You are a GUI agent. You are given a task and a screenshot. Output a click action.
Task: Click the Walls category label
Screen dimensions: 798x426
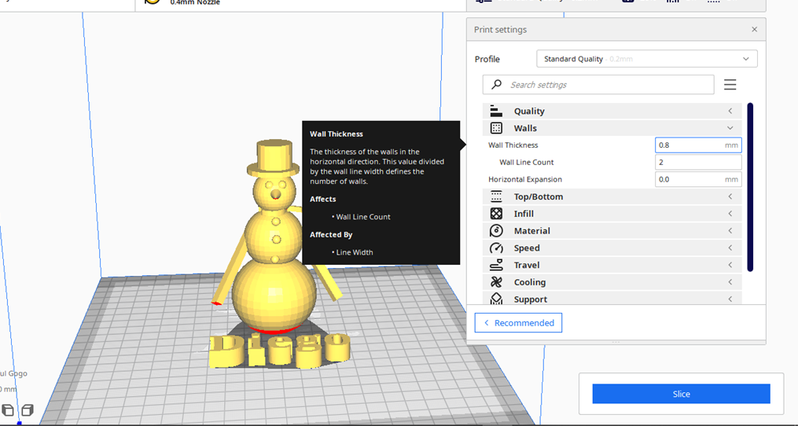click(x=525, y=128)
